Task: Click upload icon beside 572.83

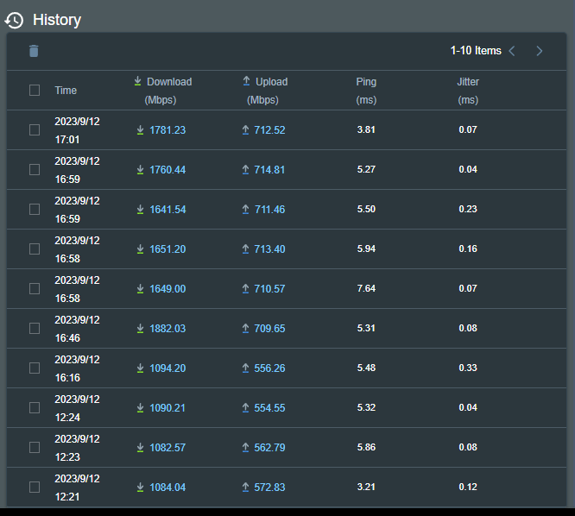Action: click(245, 488)
